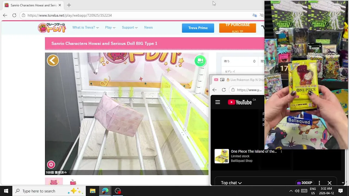
Task: Open File Explorer from the taskbar
Action: pyautogui.click(x=92, y=191)
